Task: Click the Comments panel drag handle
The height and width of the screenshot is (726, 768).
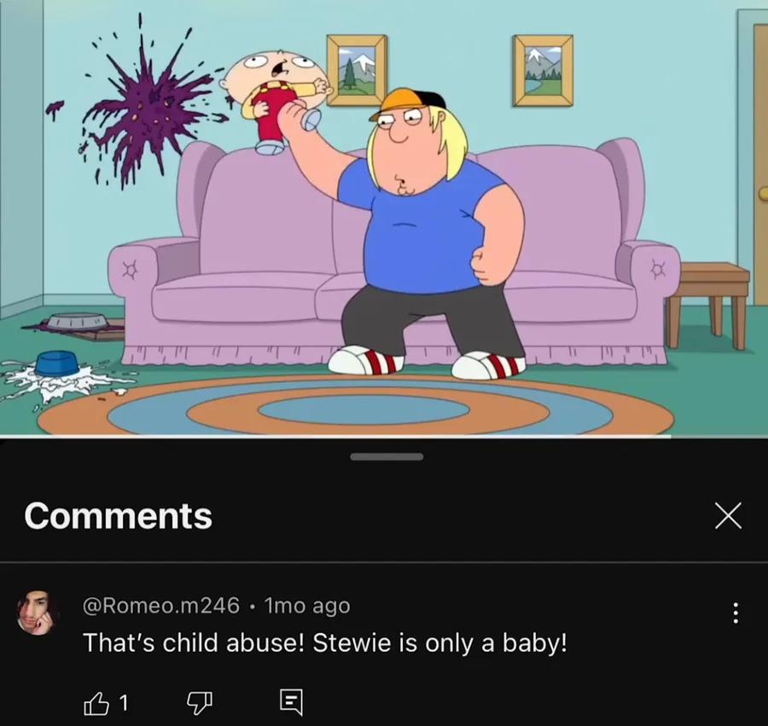Action: (387, 456)
